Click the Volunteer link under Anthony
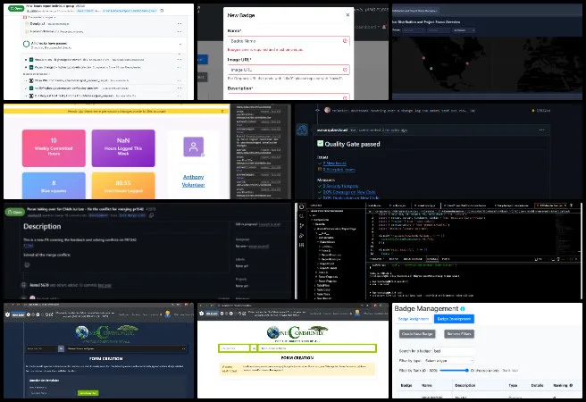 coord(193,185)
